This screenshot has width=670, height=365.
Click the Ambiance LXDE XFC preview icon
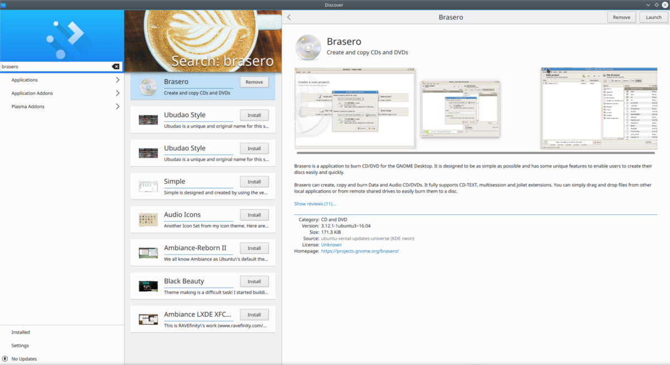148,319
